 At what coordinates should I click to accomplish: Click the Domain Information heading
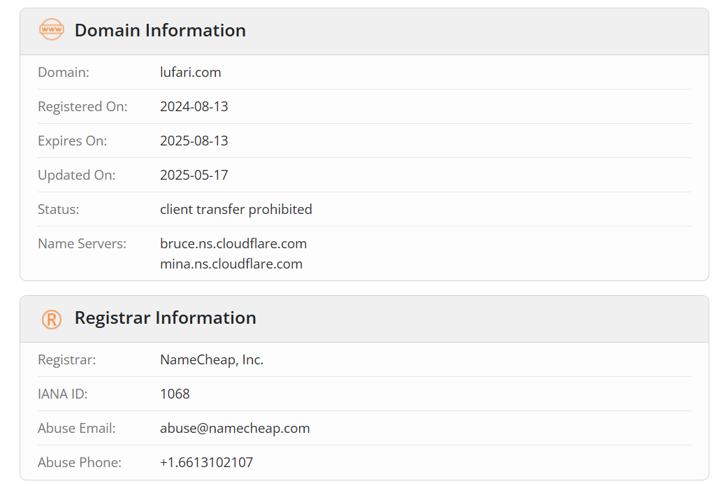tap(160, 30)
